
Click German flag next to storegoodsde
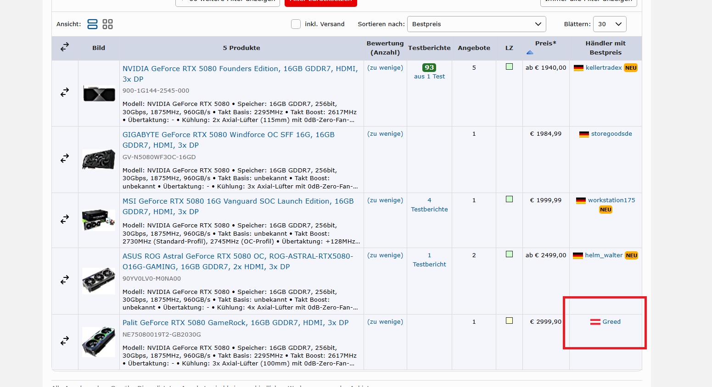click(584, 134)
